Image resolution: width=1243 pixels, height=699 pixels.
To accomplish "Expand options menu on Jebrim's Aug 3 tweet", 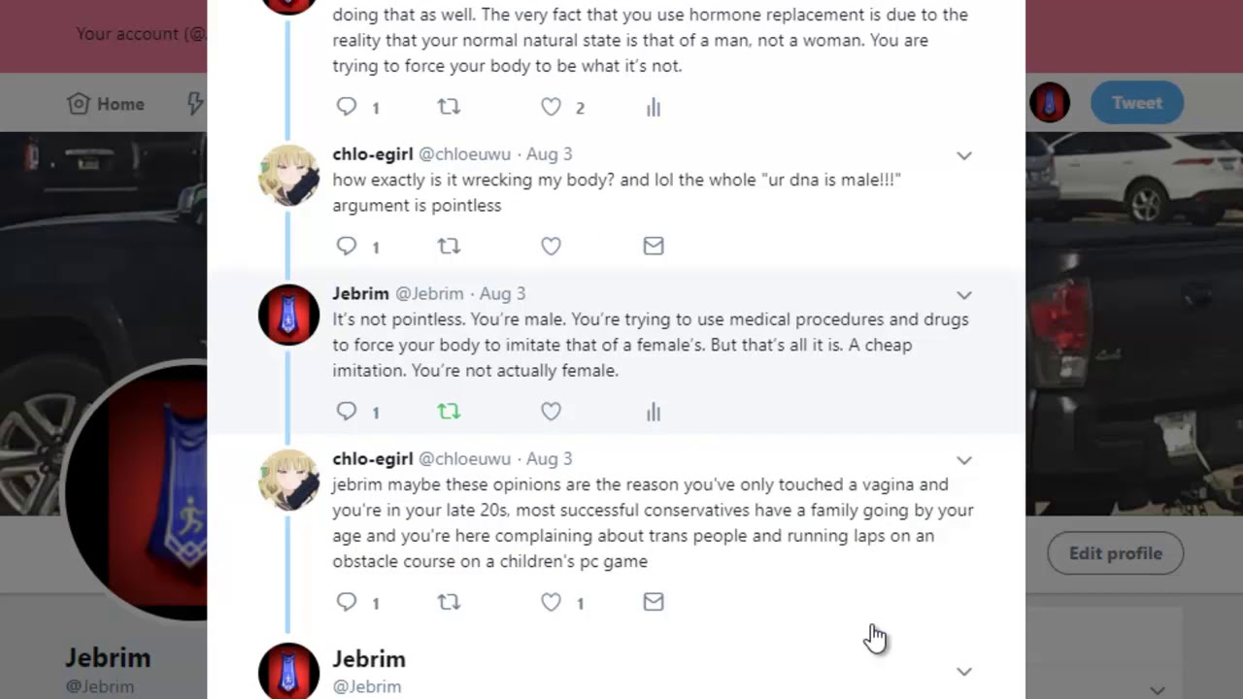I will point(963,295).
